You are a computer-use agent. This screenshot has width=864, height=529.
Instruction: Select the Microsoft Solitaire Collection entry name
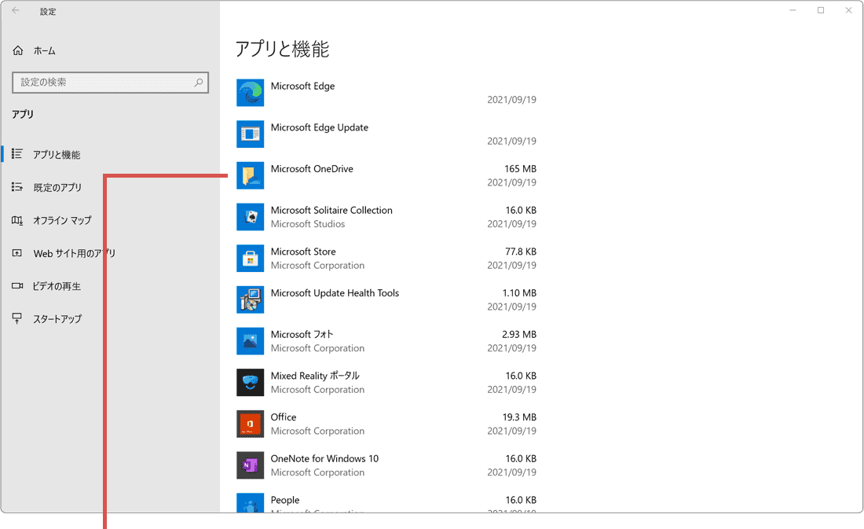coord(331,210)
